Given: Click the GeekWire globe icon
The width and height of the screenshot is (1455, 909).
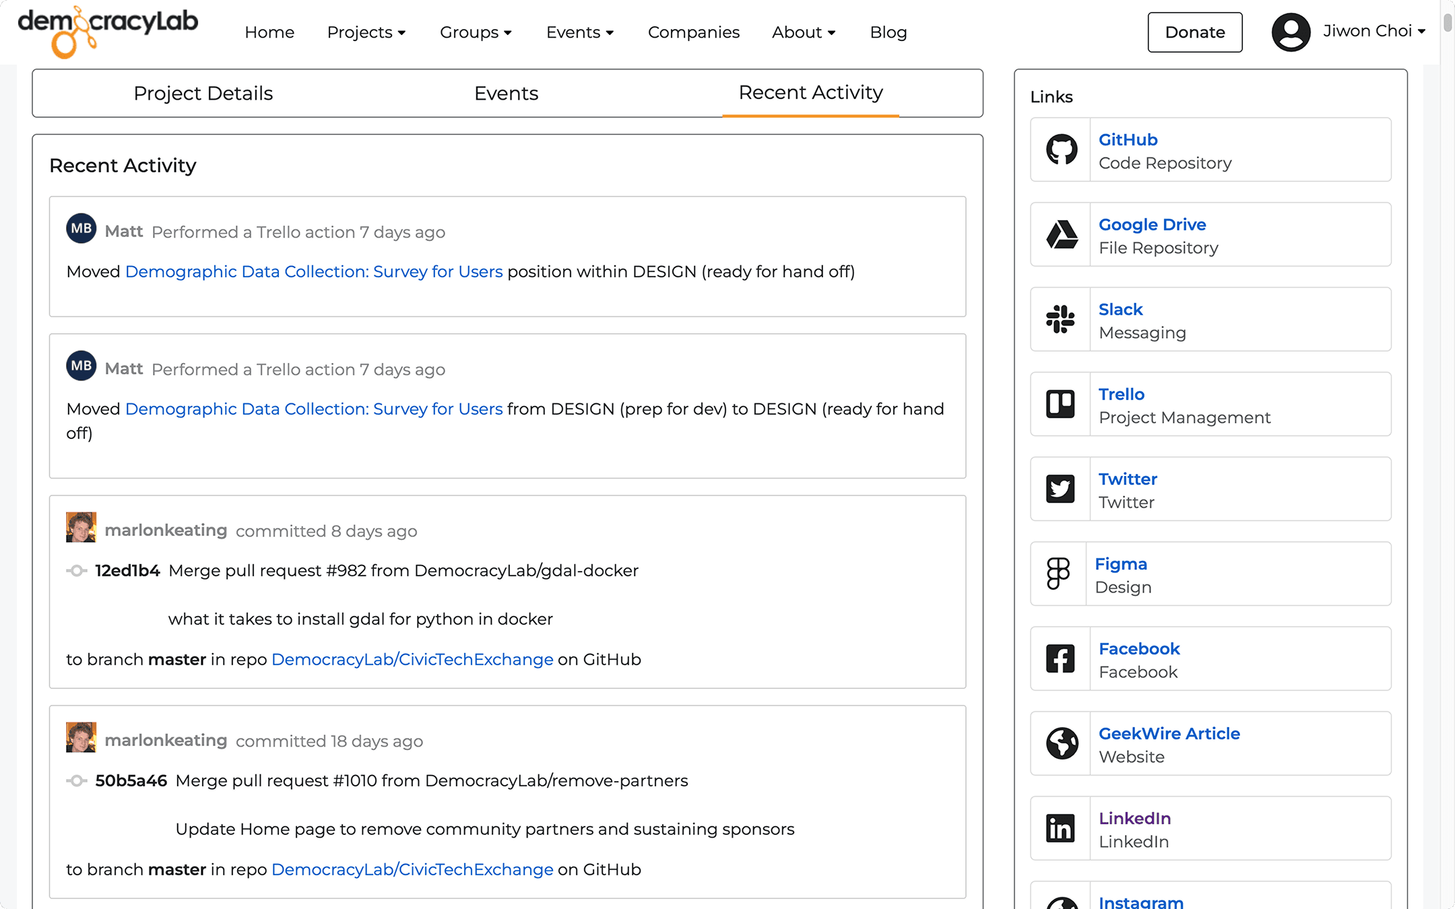Looking at the screenshot, I should (1061, 743).
